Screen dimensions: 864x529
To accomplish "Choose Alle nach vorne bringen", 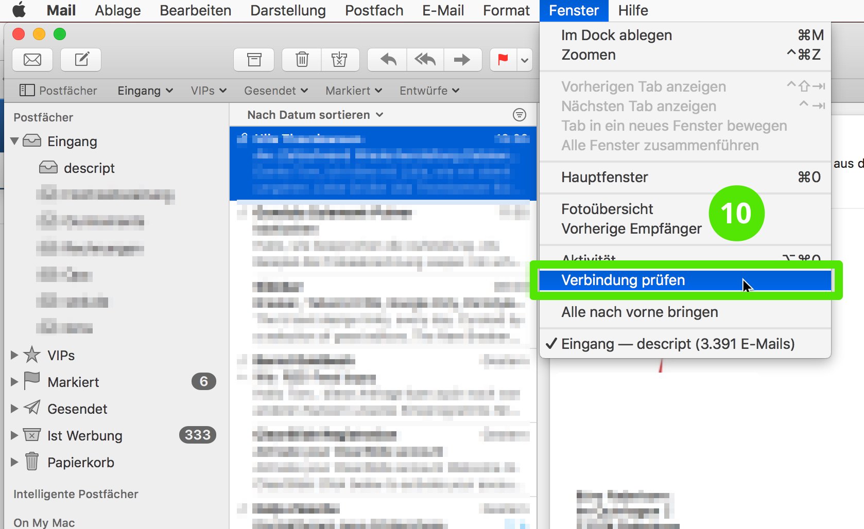I will click(x=685, y=312).
